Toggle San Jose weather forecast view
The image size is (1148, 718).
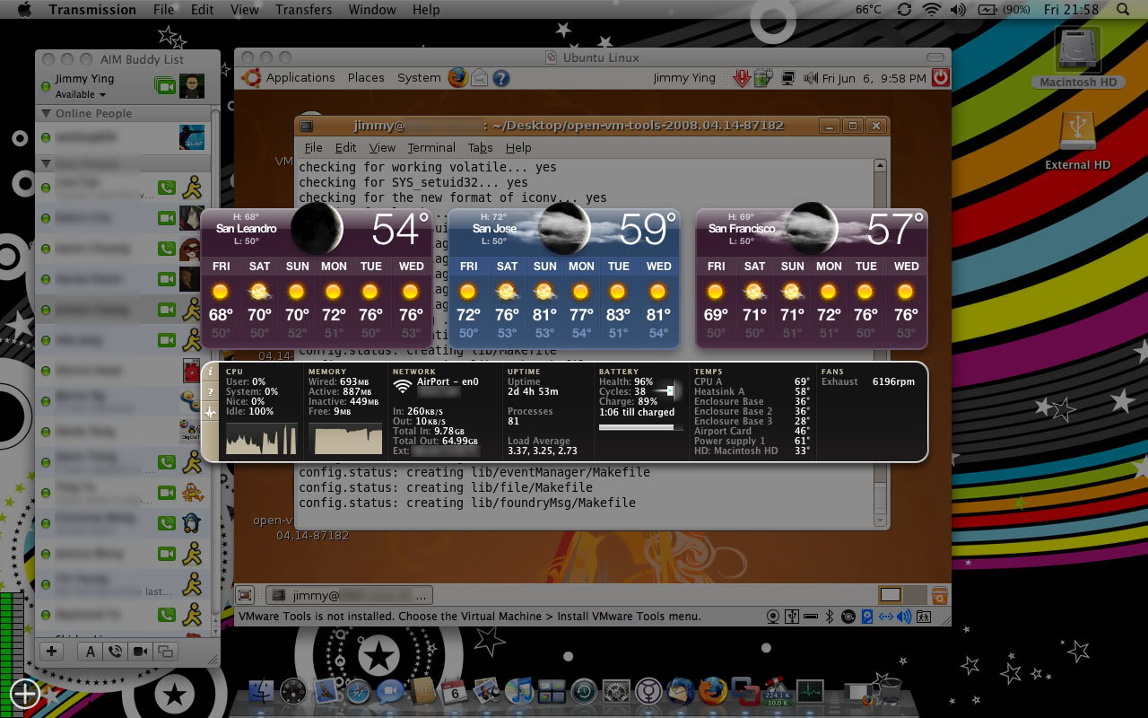coord(563,278)
